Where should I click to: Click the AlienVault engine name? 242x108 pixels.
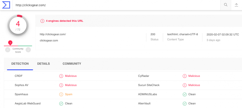[144, 103]
